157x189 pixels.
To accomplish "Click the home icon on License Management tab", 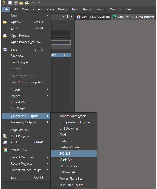I will 78,17.
